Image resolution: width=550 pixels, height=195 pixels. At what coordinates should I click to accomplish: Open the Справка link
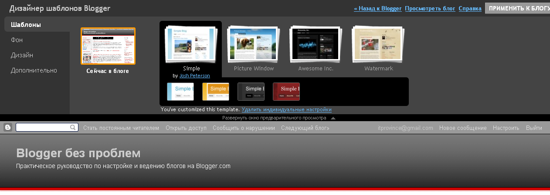click(x=470, y=8)
